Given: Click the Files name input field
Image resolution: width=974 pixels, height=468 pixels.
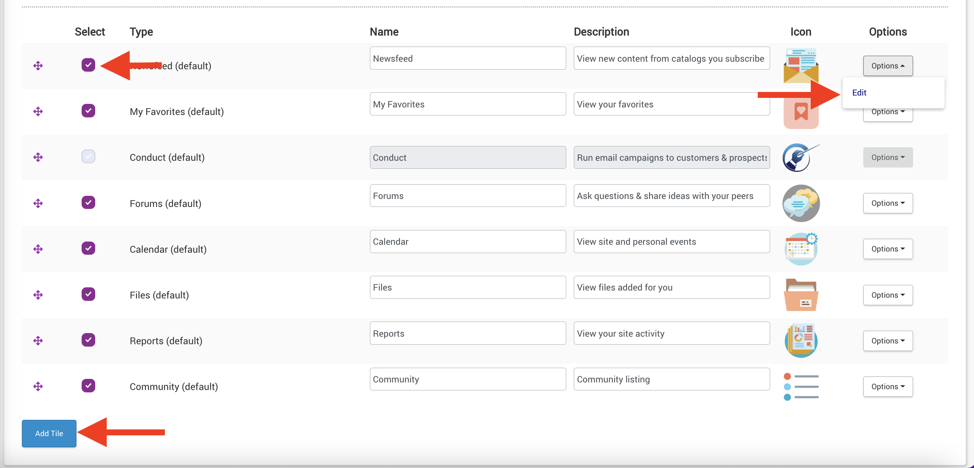Looking at the screenshot, I should [x=468, y=287].
